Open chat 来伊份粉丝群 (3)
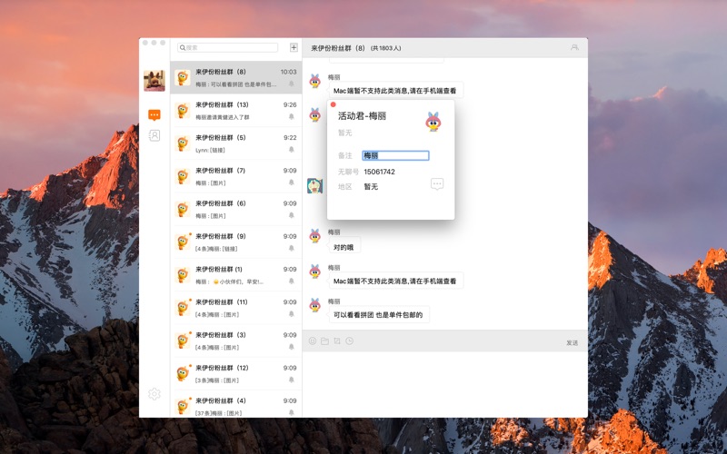This screenshot has height=454, width=727. (x=236, y=341)
